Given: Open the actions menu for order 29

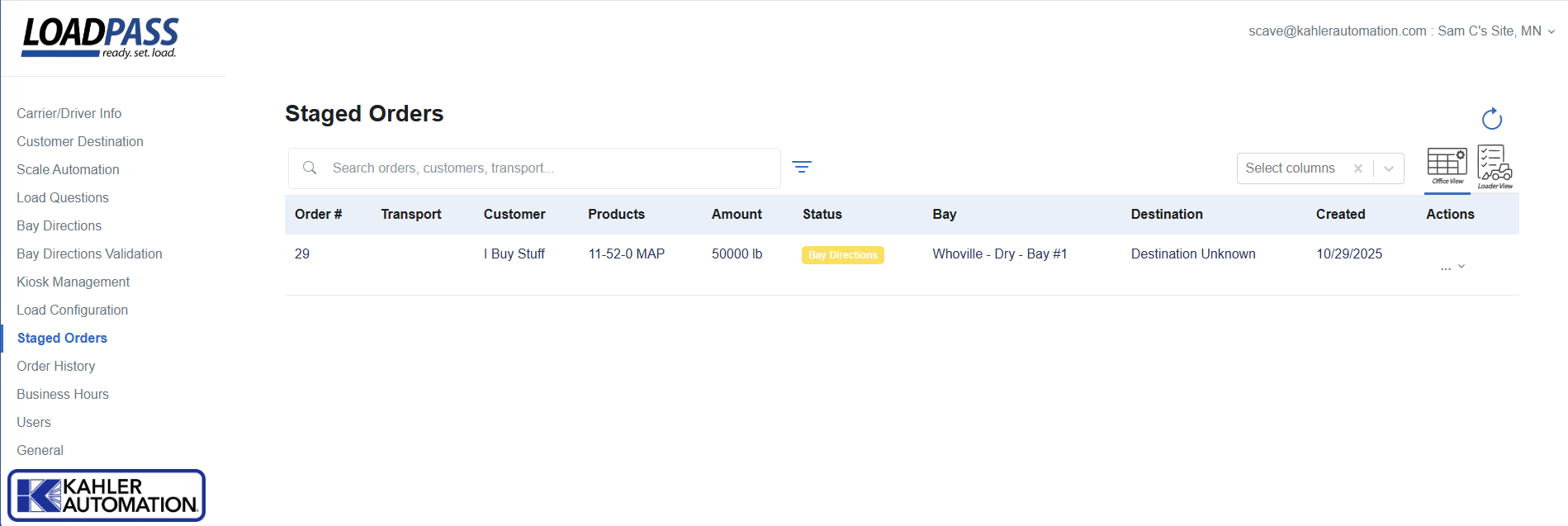Looking at the screenshot, I should coord(1452,267).
